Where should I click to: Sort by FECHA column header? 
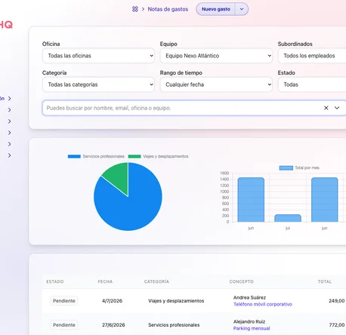[x=105, y=281]
